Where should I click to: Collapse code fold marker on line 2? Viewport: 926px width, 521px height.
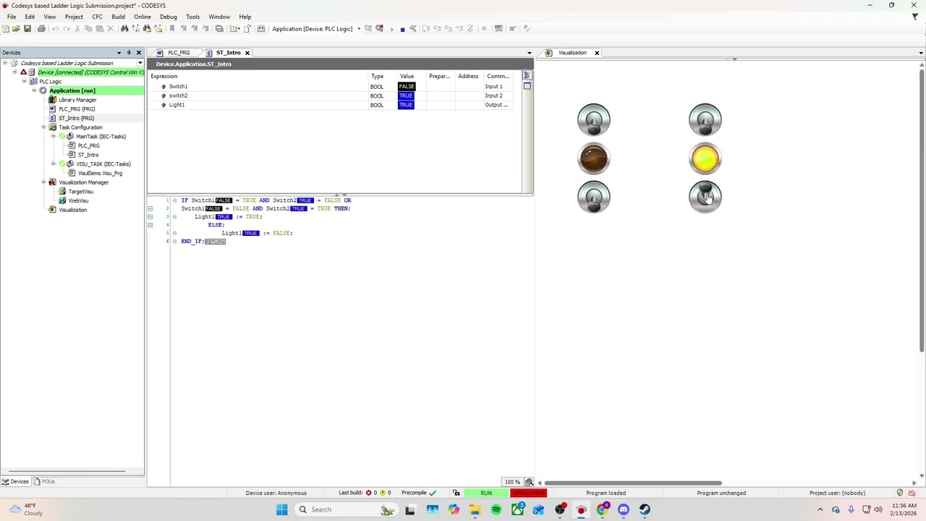click(150, 208)
